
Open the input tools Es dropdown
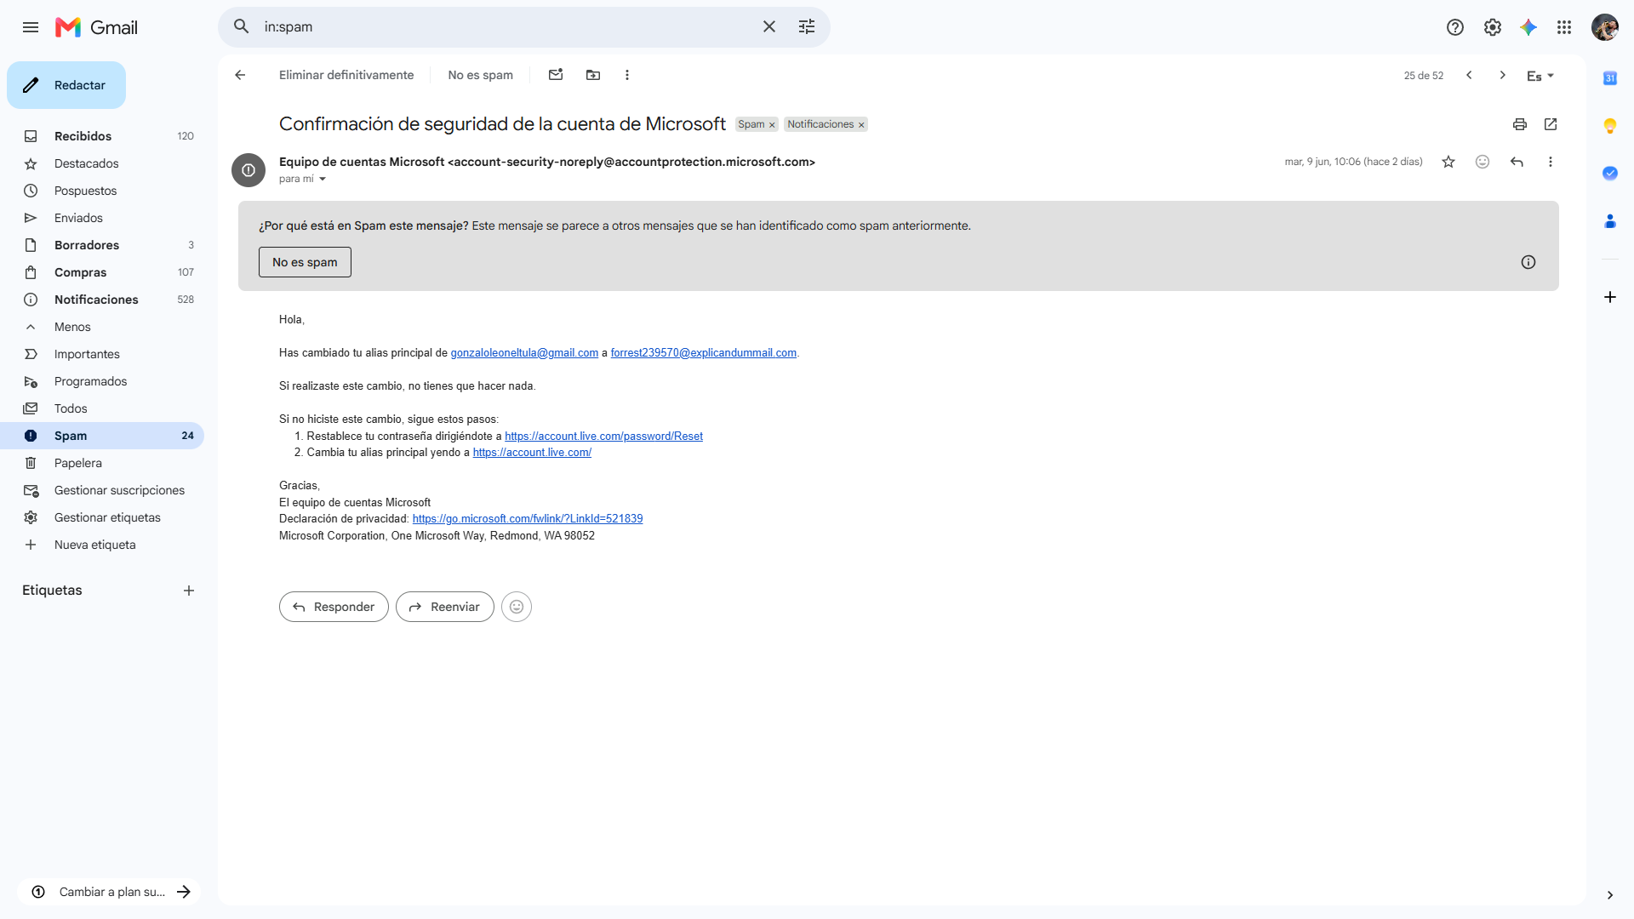tap(1540, 76)
